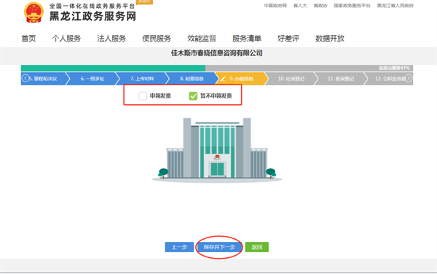
Task: Go to step 10 社保登记
Action: pos(291,79)
